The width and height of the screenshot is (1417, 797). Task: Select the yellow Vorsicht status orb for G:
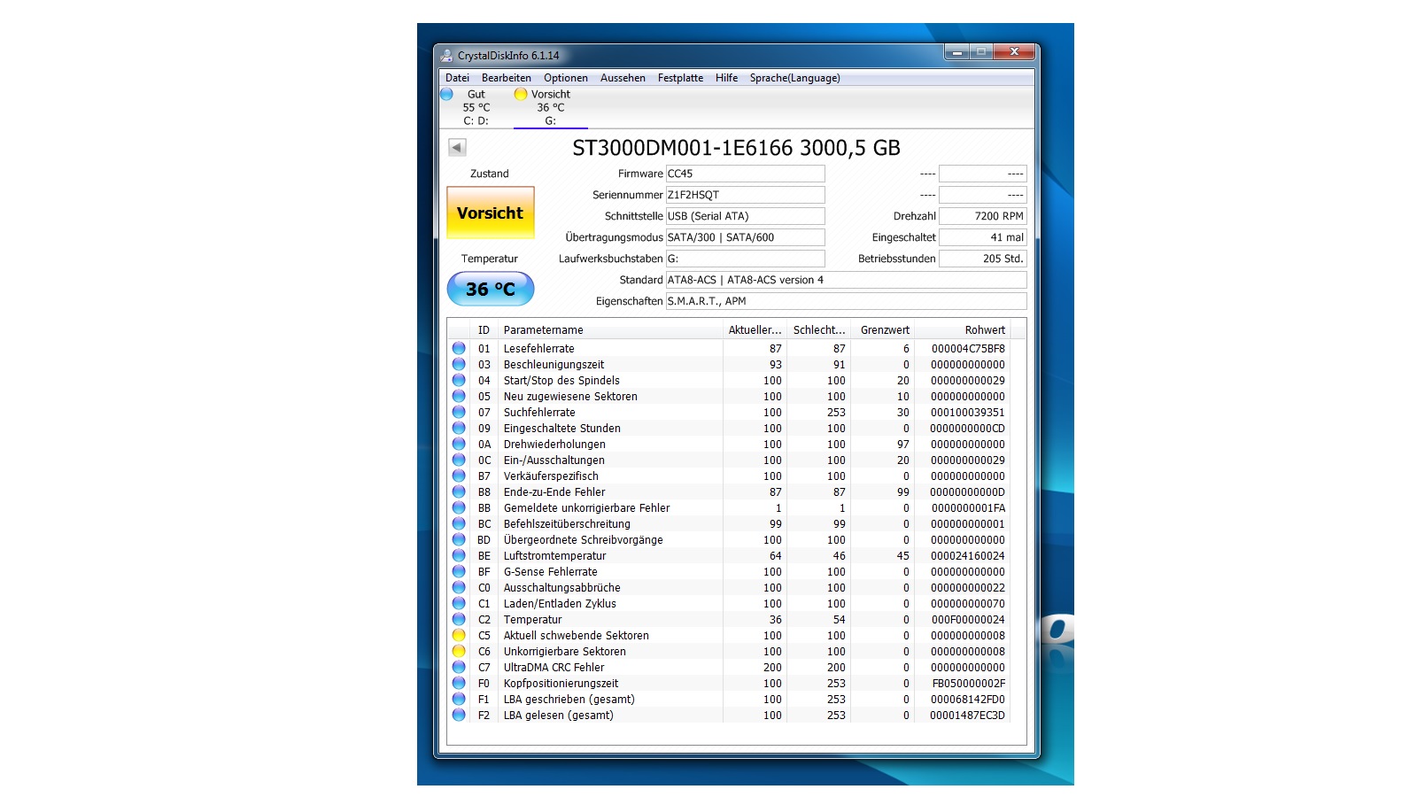coord(521,94)
